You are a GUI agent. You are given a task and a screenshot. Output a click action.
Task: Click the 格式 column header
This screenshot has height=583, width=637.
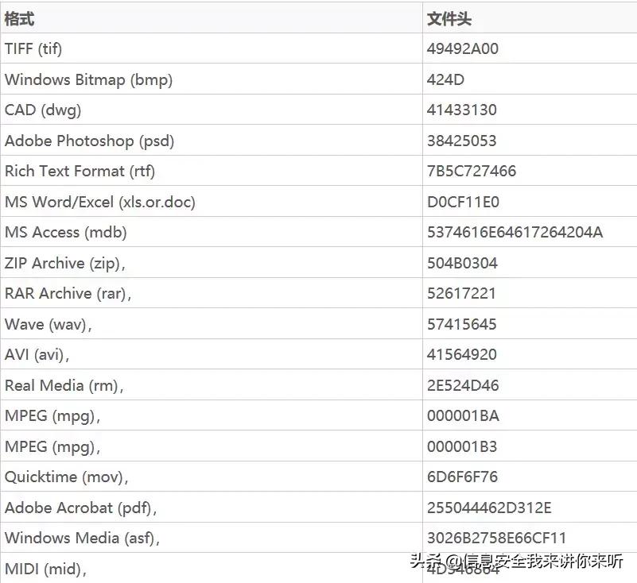pyautogui.click(x=19, y=18)
